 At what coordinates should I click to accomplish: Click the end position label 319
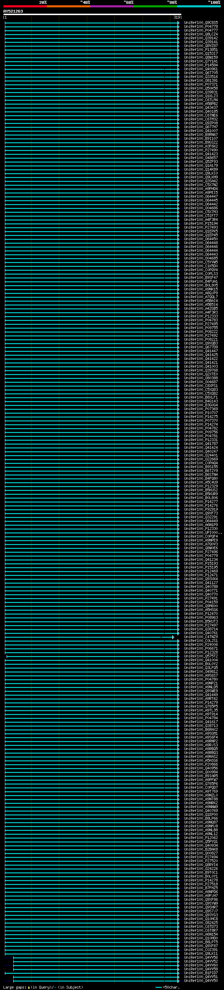[x=176, y=17]
